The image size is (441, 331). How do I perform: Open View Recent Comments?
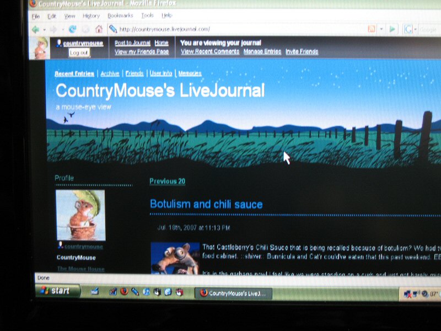point(210,51)
